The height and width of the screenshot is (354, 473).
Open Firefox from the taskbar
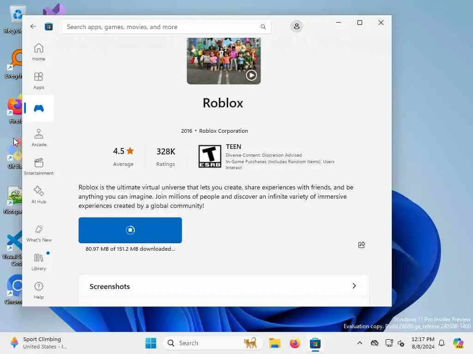click(x=295, y=343)
